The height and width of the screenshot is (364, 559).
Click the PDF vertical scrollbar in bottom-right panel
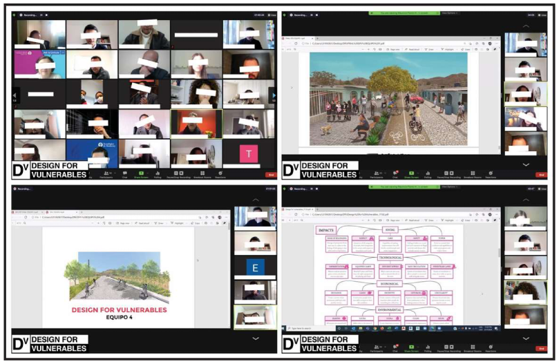click(x=500, y=252)
